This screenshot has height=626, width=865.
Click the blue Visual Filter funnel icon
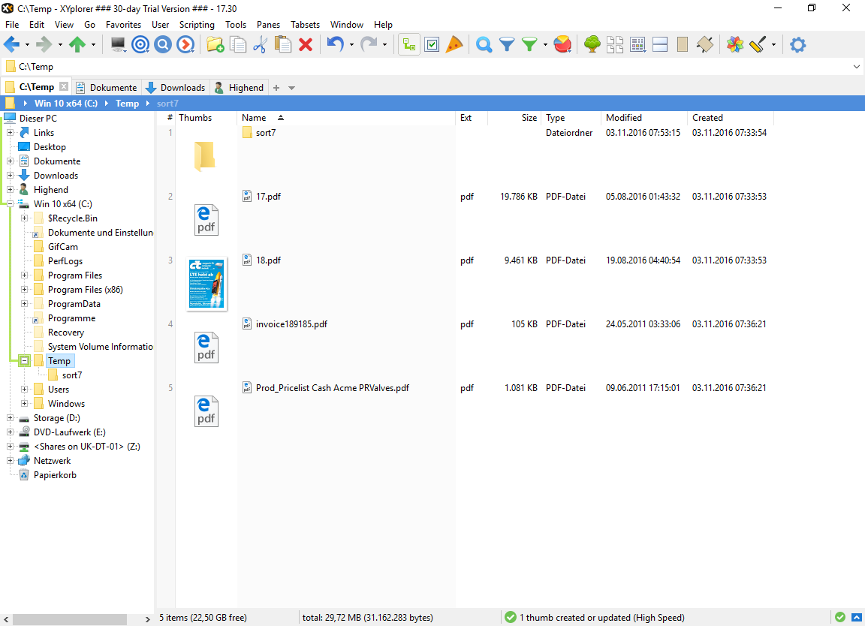click(507, 45)
